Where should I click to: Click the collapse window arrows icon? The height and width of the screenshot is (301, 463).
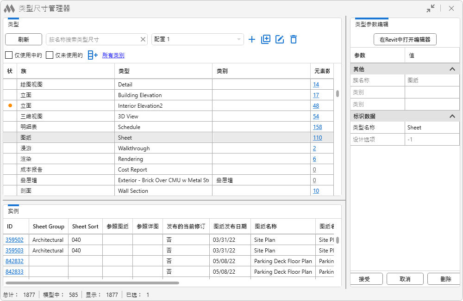(x=431, y=8)
